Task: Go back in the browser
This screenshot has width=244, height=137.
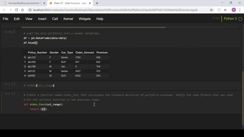Action: pyautogui.click(x=4, y=10)
